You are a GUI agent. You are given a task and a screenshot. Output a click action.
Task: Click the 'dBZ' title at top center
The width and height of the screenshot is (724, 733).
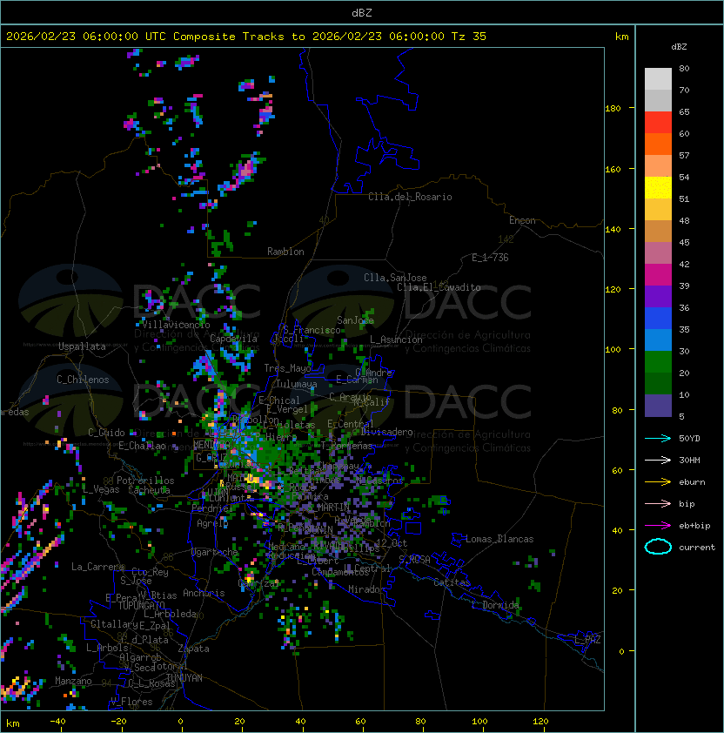coord(362,12)
